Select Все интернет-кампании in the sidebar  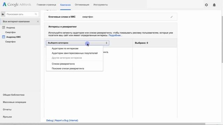click(16, 22)
